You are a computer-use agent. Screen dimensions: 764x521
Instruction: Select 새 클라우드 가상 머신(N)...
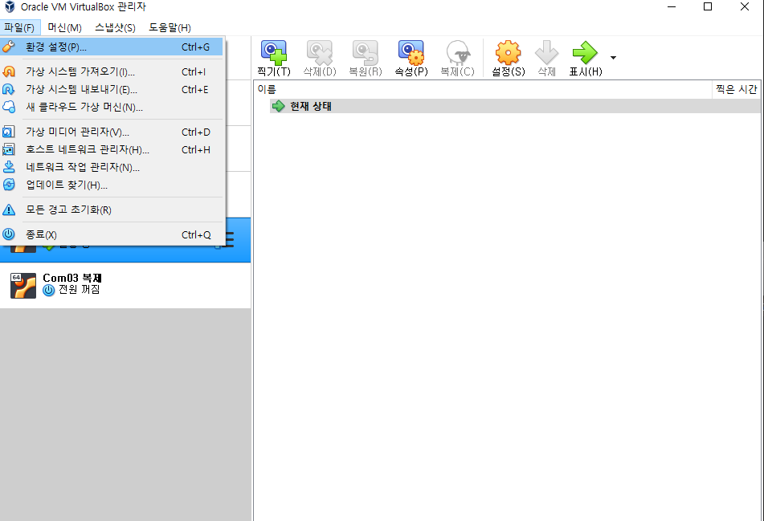click(x=112, y=107)
